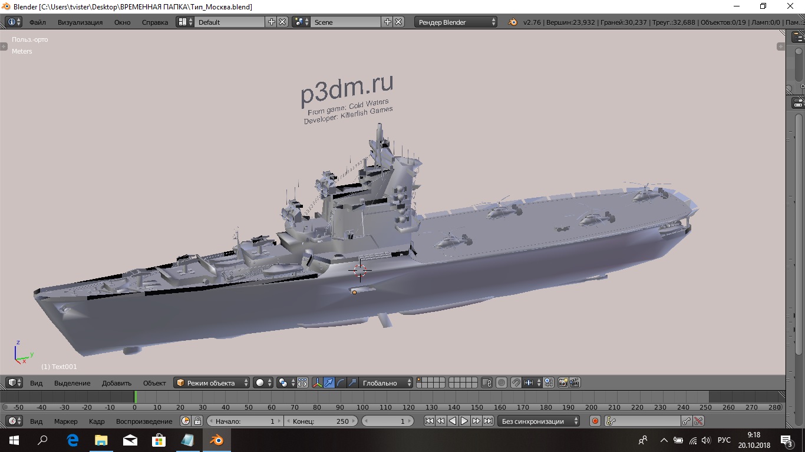Jump to the previous keyframe
Image resolution: width=805 pixels, height=452 pixels.
click(x=441, y=421)
